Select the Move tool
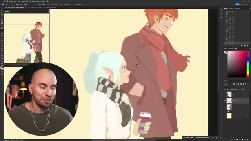Screen dimensions: 251x141 pyautogui.click(x=2, y=10)
